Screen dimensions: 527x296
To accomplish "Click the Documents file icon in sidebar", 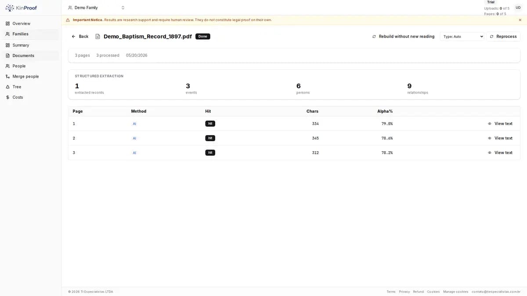I will point(7,56).
